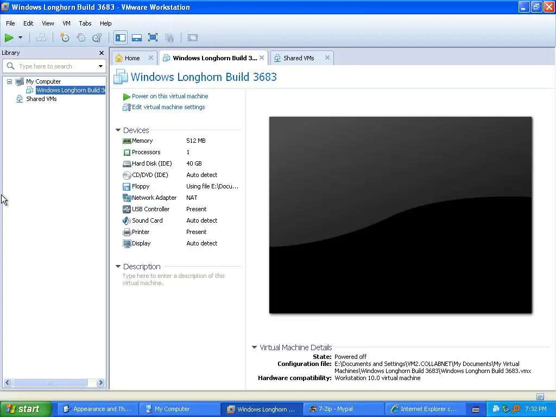The image size is (556, 417).
Task: Collapse the Virtual Machine Details section
Action: click(x=254, y=347)
